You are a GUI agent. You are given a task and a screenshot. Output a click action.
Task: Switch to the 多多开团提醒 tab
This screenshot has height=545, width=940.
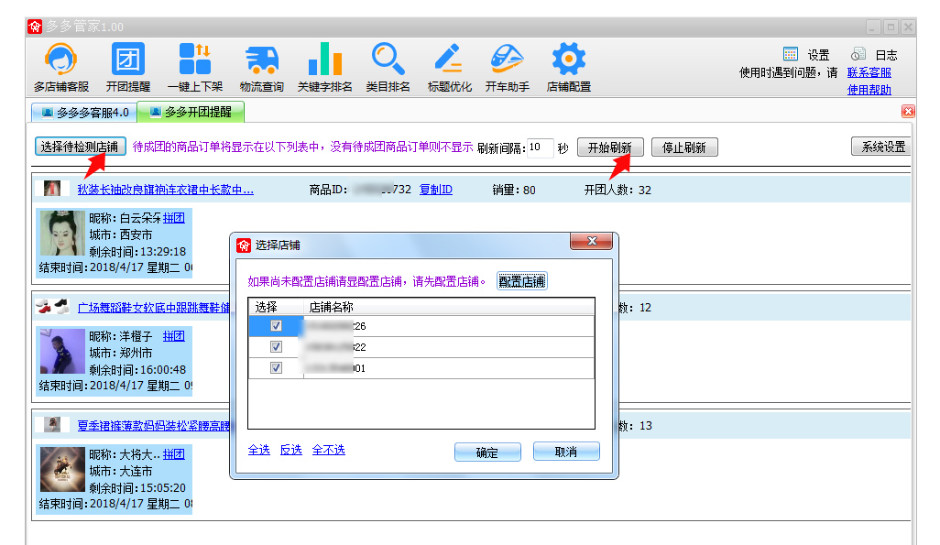[191, 112]
